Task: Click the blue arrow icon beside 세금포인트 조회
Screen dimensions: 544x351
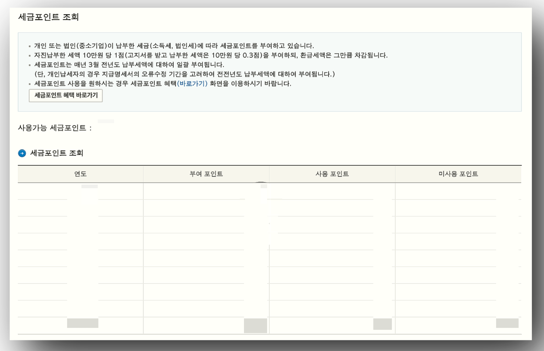Action: 22,153
